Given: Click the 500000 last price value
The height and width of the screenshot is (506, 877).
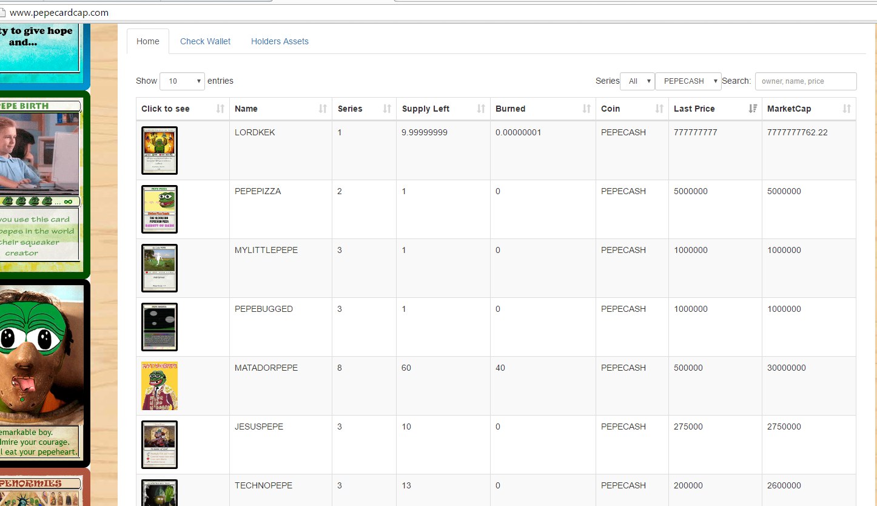Looking at the screenshot, I should coord(688,368).
